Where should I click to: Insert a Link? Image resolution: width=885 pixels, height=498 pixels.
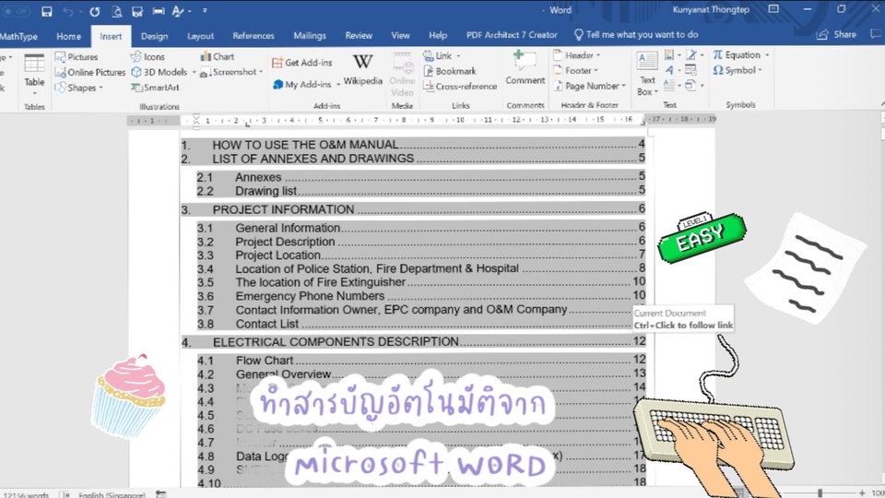pos(442,56)
